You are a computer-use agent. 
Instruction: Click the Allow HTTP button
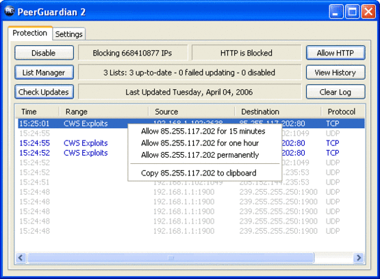(x=335, y=53)
